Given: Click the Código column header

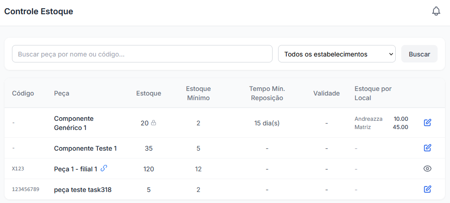Looking at the screenshot, I should pos(23,93).
